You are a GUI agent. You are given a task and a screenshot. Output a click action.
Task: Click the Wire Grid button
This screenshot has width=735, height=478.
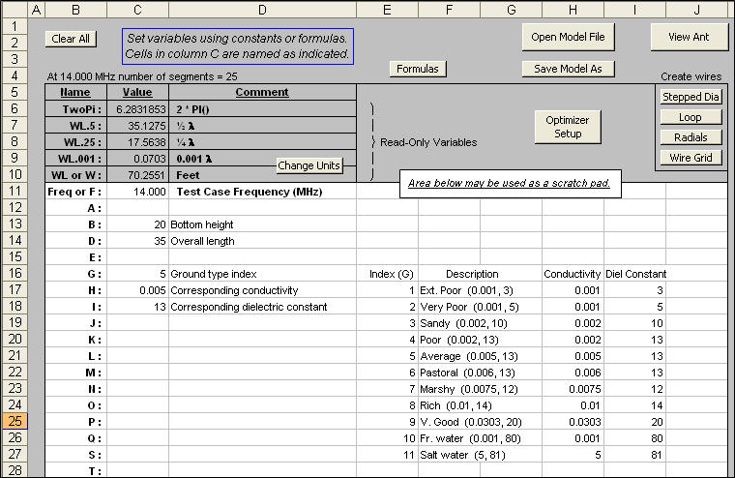coord(691,158)
